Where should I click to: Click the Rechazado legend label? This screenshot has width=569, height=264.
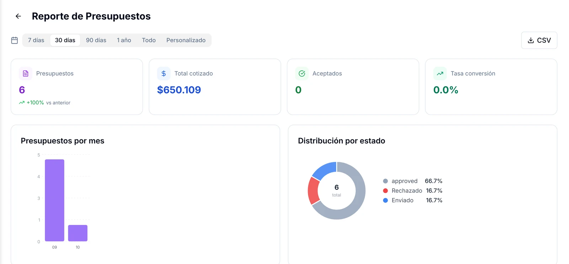pos(407,191)
